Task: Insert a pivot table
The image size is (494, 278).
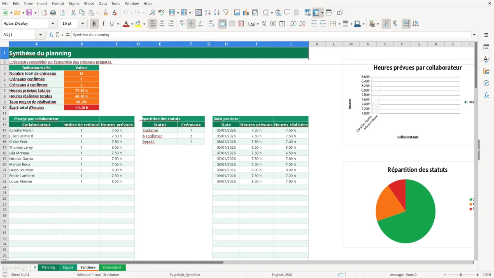Action: (255, 13)
